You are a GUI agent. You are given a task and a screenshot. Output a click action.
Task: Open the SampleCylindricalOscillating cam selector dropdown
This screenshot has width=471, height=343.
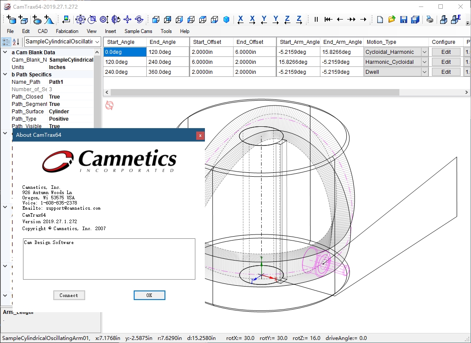[97, 42]
